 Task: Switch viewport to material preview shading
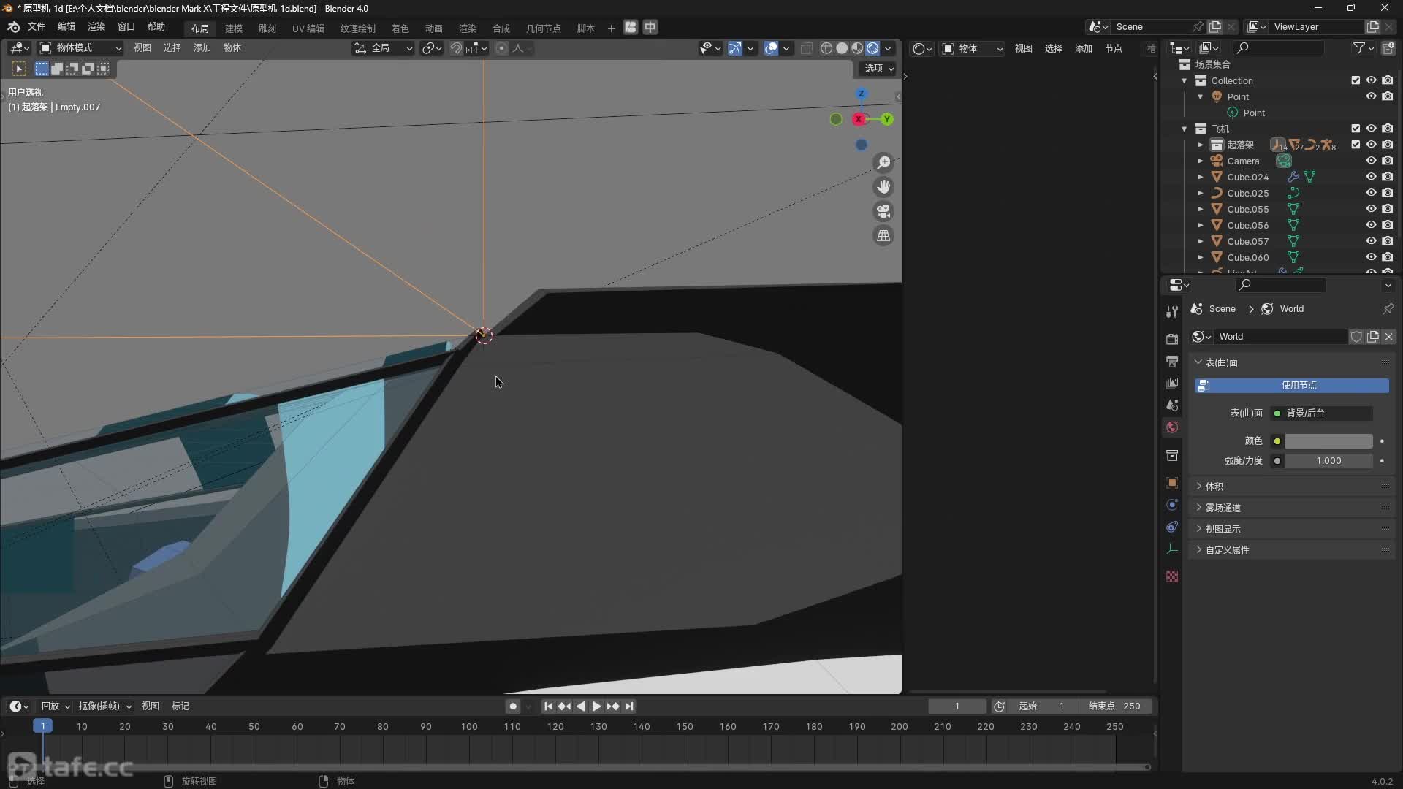coord(857,48)
